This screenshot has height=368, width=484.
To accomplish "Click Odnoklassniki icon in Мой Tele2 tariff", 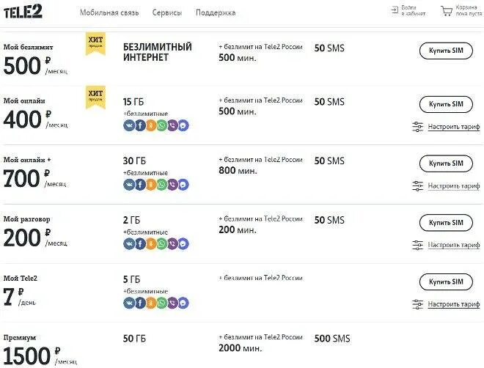I will 150,302.
